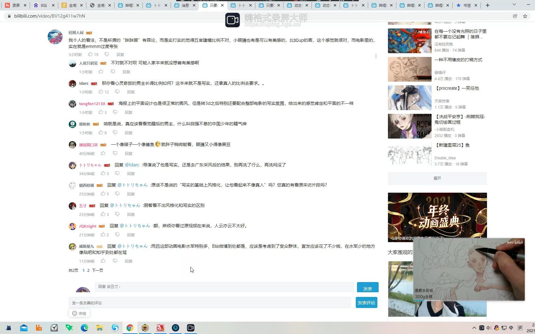Open the browser tab search dropdown
This screenshot has height=334, width=535.
[514, 5]
